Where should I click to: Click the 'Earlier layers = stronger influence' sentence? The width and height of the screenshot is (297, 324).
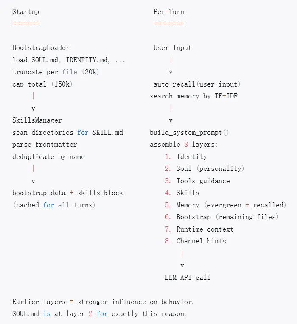(103, 302)
